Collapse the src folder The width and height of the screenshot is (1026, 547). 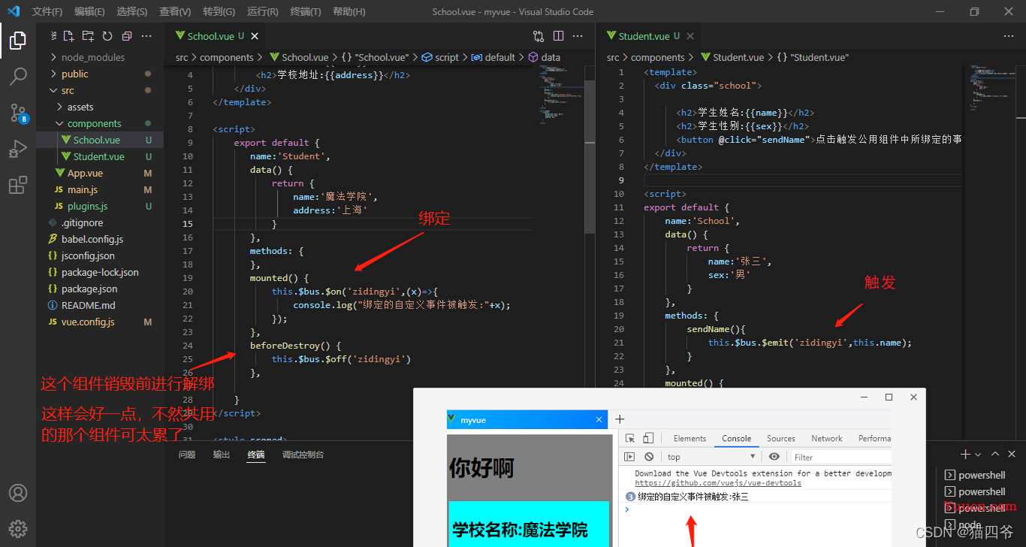point(68,90)
